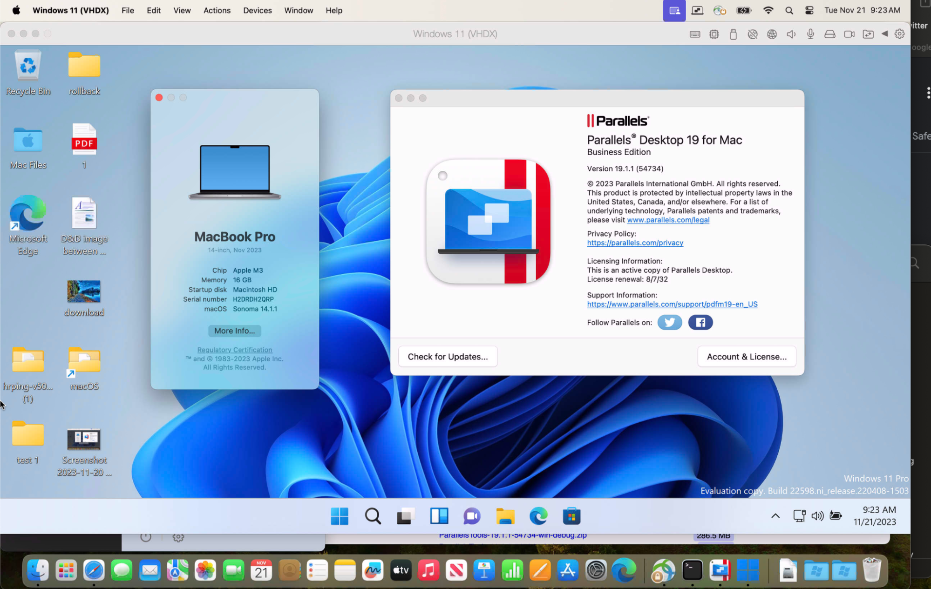Open macOS Control Center from menu bar
The width and height of the screenshot is (931, 589).
tap(809, 10)
